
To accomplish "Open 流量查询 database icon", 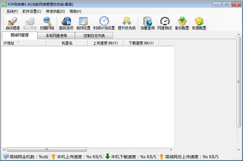I will (x=147, y=21).
